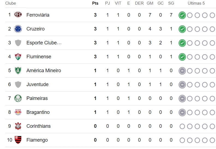Click the Corinthians crest icon
This screenshot has width=216, height=149.
(18, 126)
